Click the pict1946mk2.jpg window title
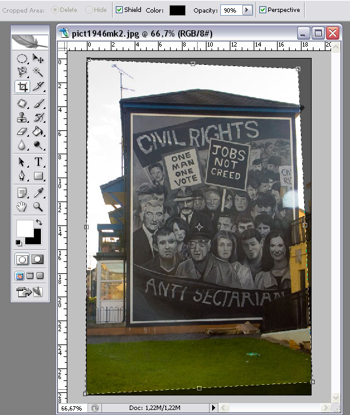 (142, 33)
